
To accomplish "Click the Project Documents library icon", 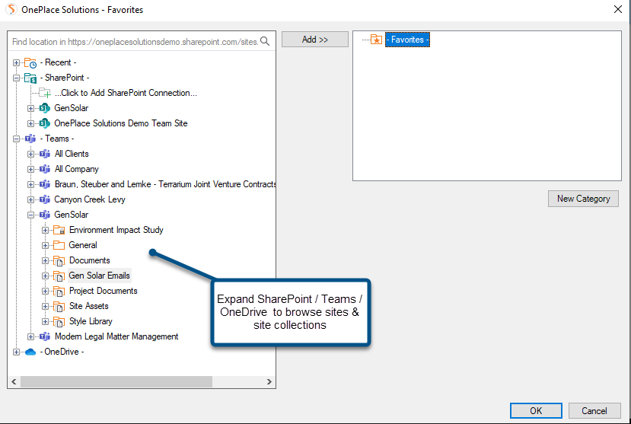I will (x=59, y=292).
